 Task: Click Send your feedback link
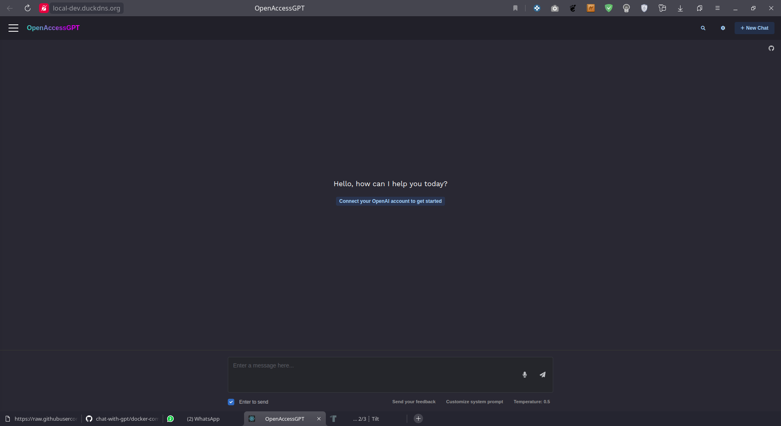(x=414, y=402)
